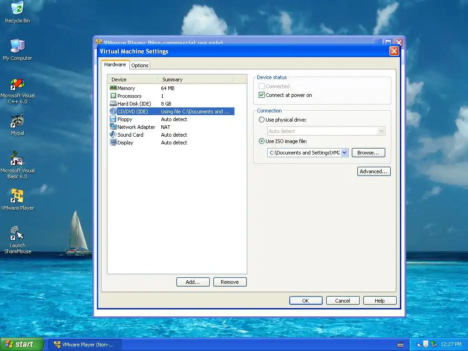Viewport: 468px width, 351px height.
Task: Select the Hard Disk (IDE) icon
Action: click(x=113, y=104)
